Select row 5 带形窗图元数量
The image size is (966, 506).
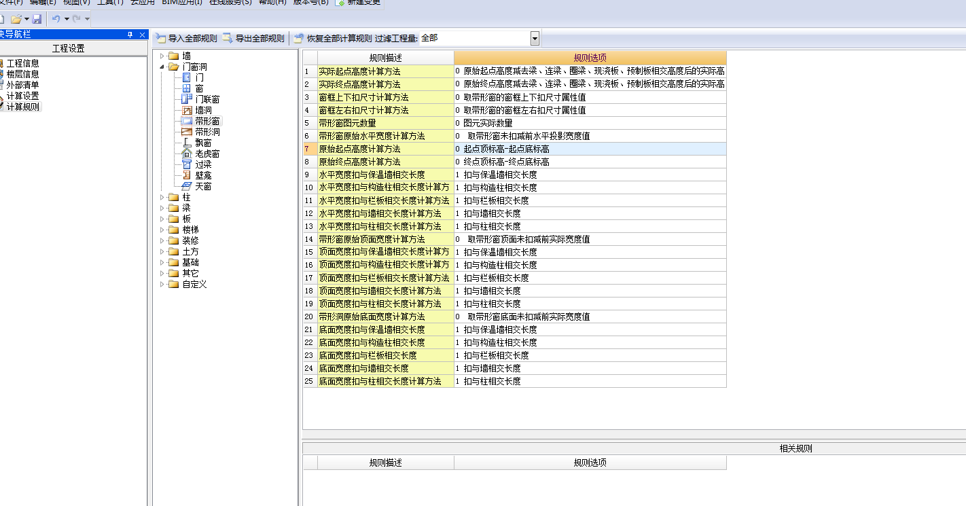(386, 123)
